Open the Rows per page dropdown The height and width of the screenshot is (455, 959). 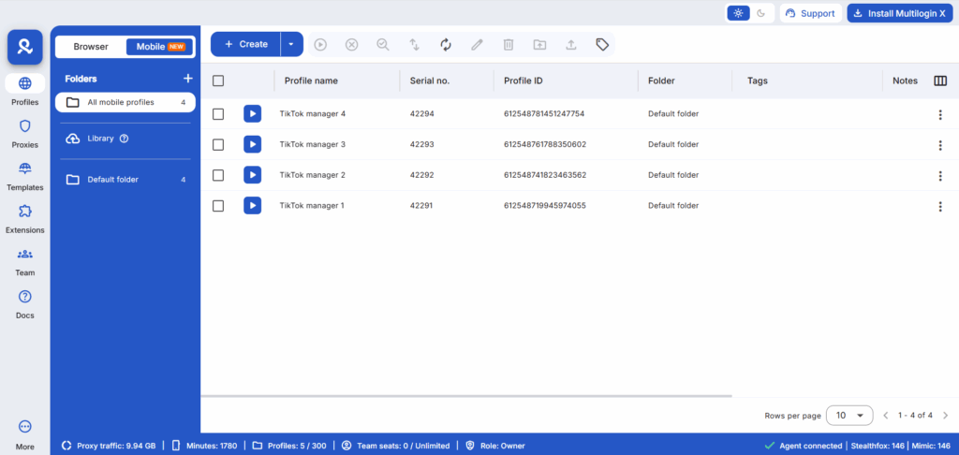(849, 415)
